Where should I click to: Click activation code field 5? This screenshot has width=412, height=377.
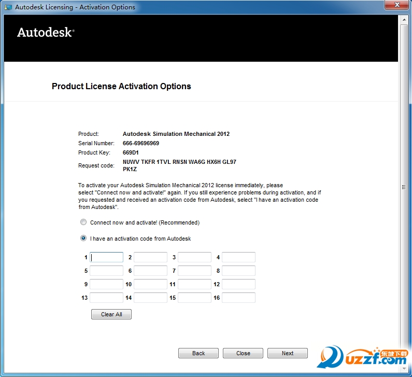pos(106,271)
